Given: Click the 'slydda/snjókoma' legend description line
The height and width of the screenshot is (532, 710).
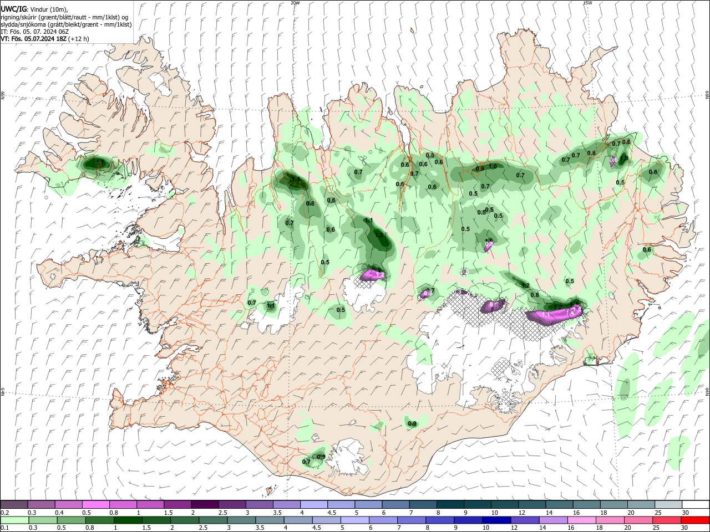Looking at the screenshot, I should pos(66,24).
